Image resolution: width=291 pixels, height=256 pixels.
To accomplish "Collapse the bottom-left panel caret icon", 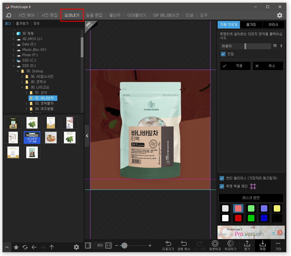I will pyautogui.click(x=7, y=247).
